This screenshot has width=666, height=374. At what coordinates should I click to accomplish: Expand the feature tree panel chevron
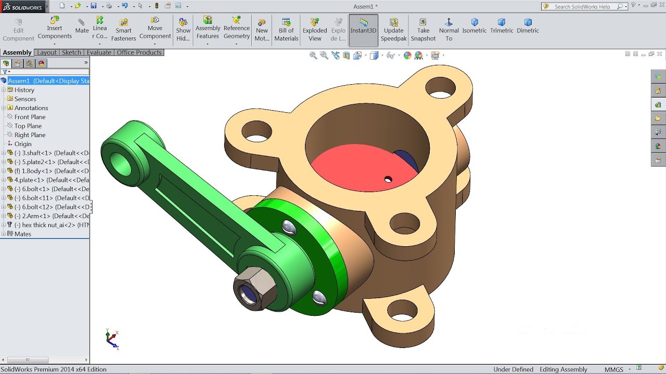[x=86, y=63]
